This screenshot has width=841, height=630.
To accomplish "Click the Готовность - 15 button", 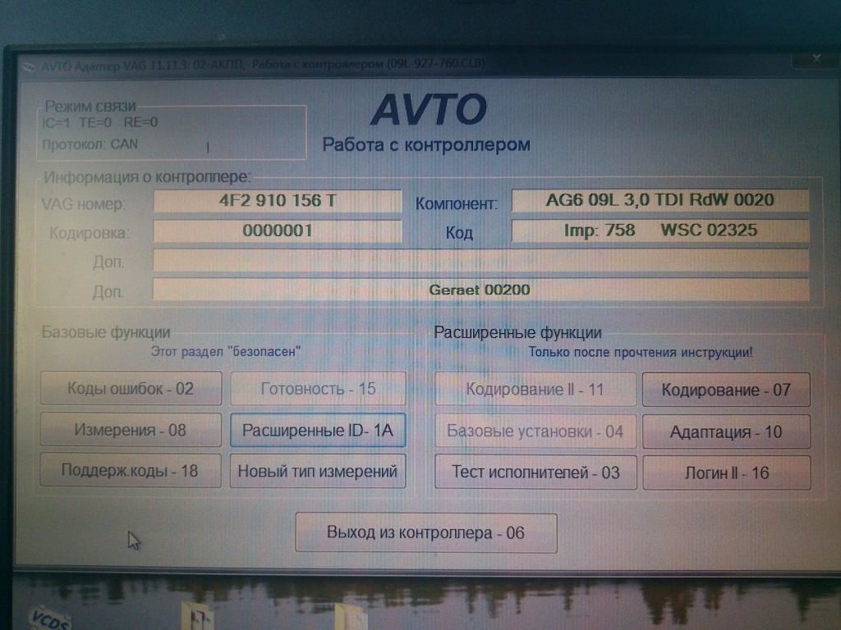I will pyautogui.click(x=318, y=388).
